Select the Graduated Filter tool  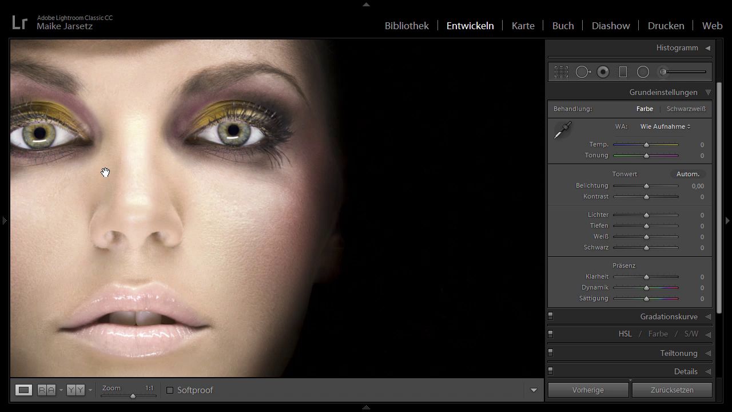pos(623,72)
